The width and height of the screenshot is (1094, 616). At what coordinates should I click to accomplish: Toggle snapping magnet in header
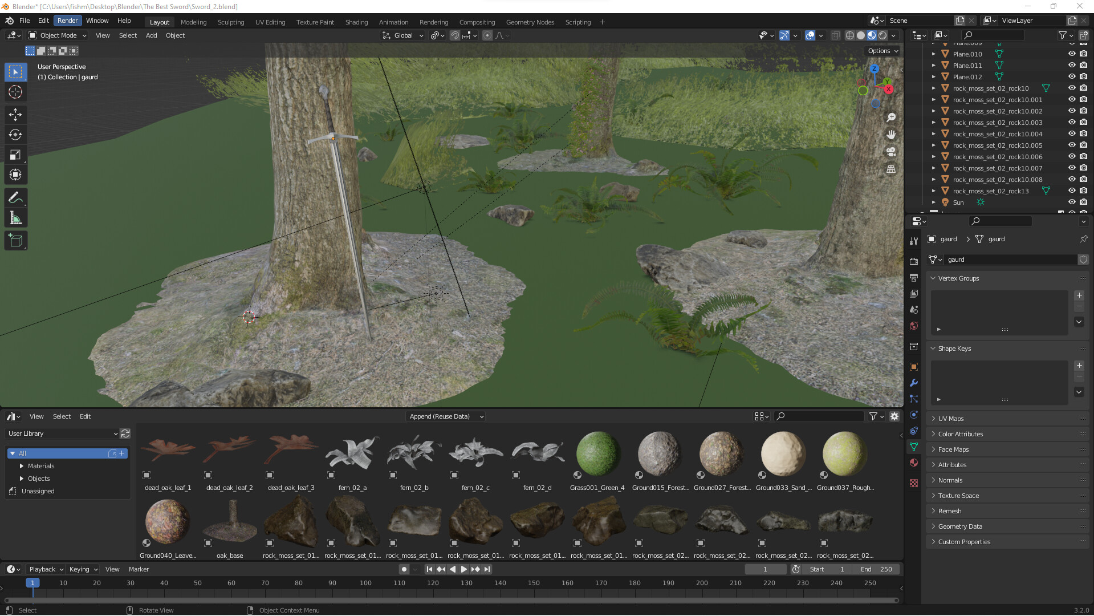point(454,35)
